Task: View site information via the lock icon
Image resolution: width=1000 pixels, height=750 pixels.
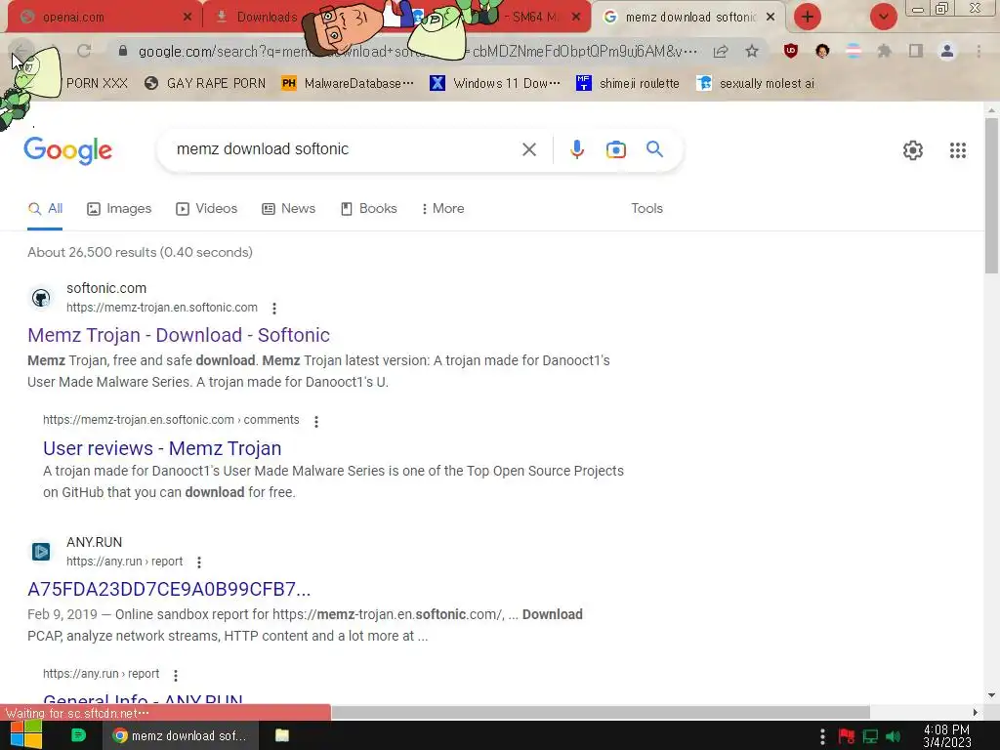Action: pos(122,51)
